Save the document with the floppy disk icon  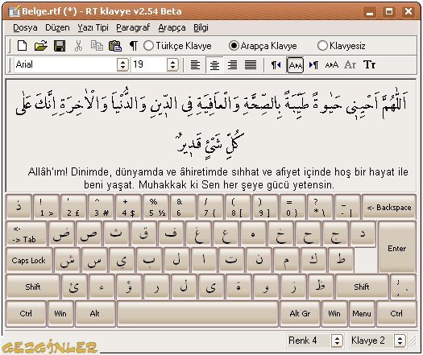pyautogui.click(x=60, y=46)
